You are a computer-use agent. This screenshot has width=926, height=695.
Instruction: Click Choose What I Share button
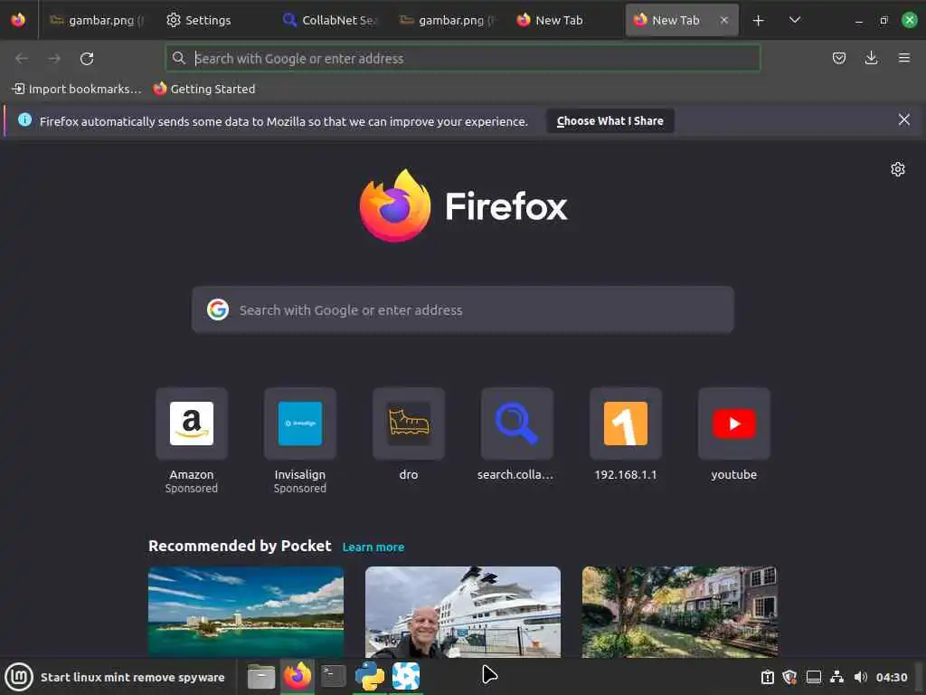click(x=610, y=121)
